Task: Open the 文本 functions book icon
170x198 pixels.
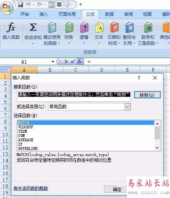Action: 99,27
